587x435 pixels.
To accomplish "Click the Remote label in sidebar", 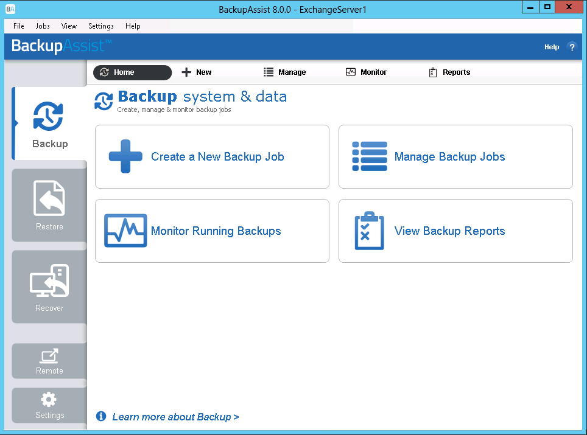I will click(49, 371).
